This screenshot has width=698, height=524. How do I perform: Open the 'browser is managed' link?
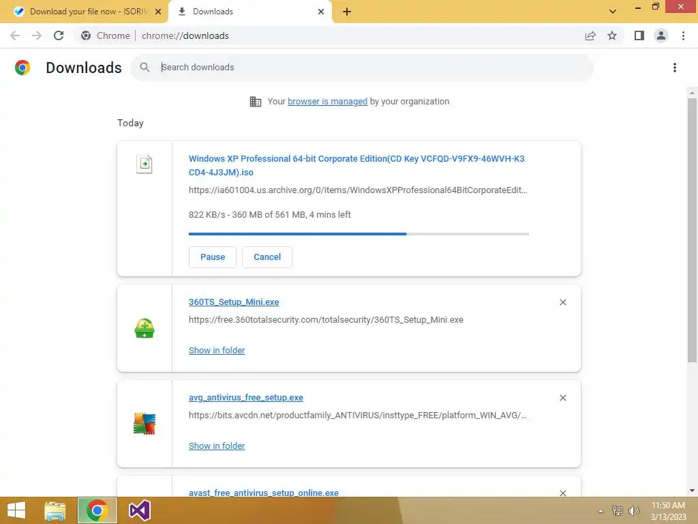tap(328, 101)
